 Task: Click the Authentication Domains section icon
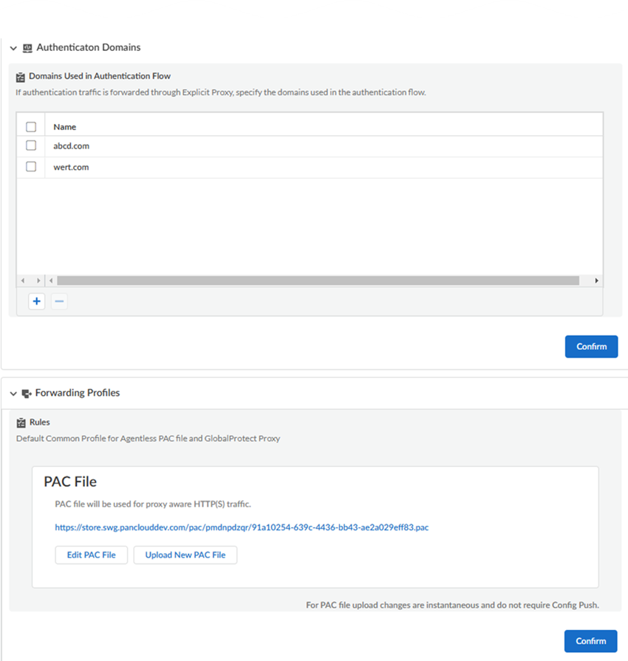click(x=27, y=48)
